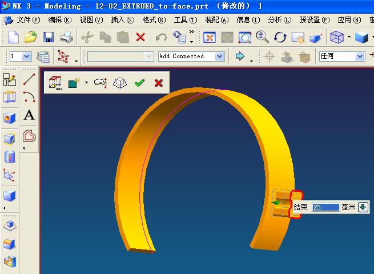Accept the extrude with green checkmark
Viewport: 374px width, 274px height.
click(139, 83)
